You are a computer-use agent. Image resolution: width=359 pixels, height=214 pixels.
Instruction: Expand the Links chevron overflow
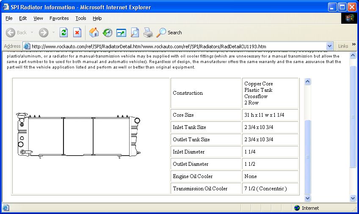(x=354, y=44)
